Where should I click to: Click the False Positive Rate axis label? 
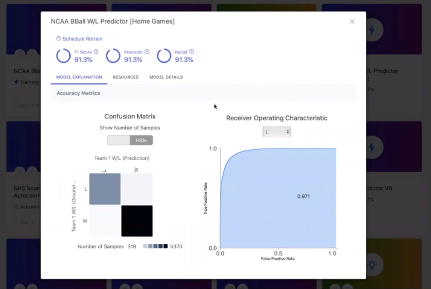tap(278, 259)
